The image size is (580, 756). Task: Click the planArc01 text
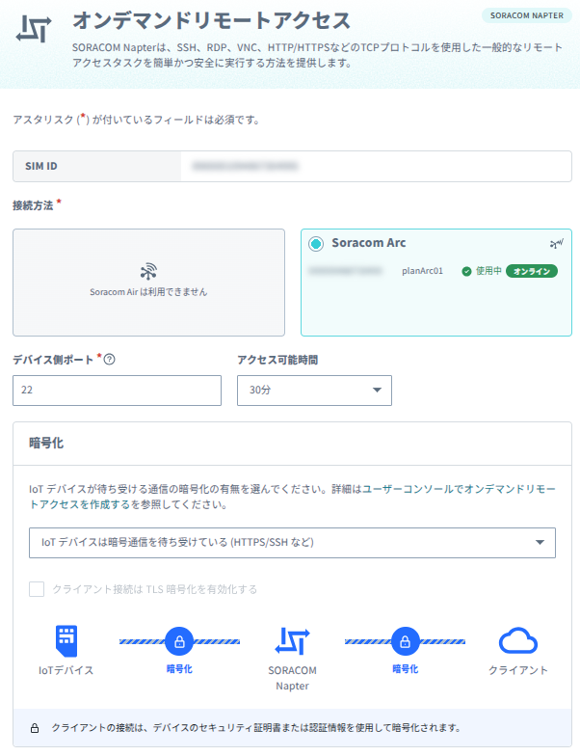(422, 271)
